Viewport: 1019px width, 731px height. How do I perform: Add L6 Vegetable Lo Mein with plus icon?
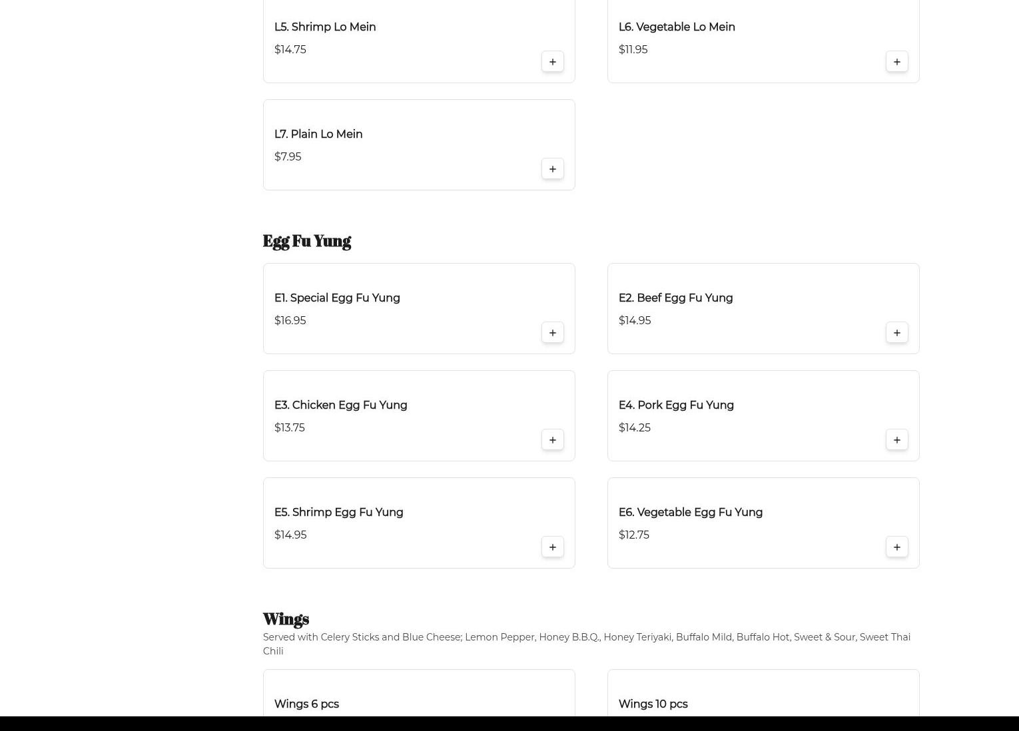pos(896,61)
